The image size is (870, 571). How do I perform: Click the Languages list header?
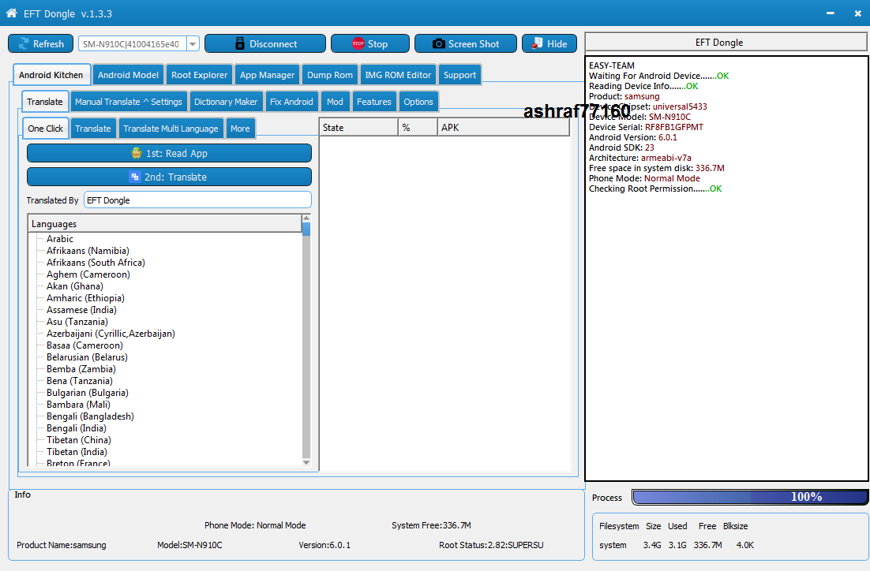(x=165, y=223)
